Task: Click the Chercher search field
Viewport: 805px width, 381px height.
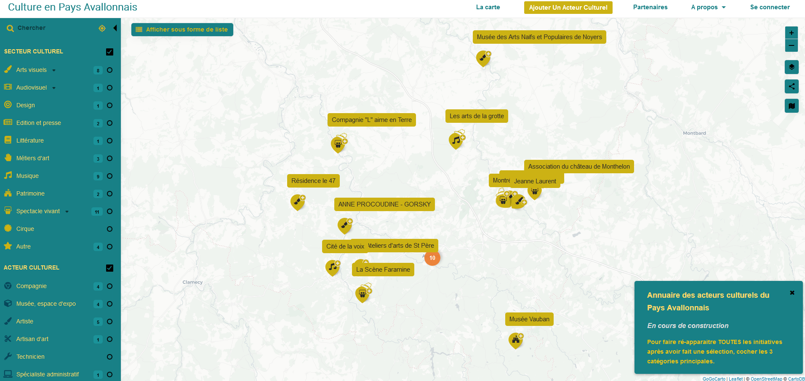Action: [55, 28]
